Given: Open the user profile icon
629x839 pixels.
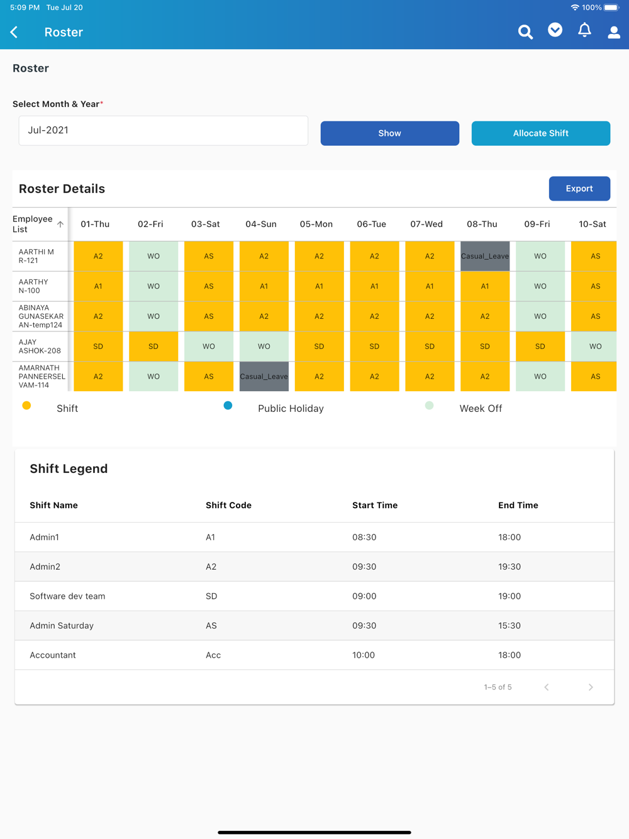Looking at the screenshot, I should pyautogui.click(x=614, y=32).
